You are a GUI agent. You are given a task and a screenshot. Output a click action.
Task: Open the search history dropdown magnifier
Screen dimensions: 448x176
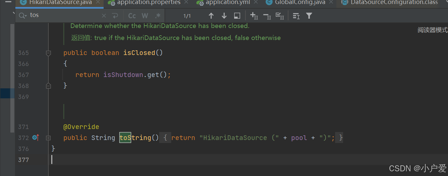click(23, 15)
